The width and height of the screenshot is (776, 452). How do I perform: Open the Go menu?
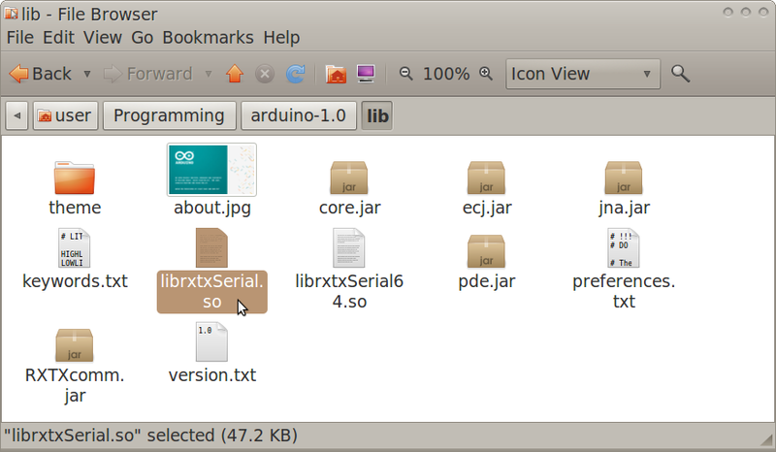(x=142, y=38)
